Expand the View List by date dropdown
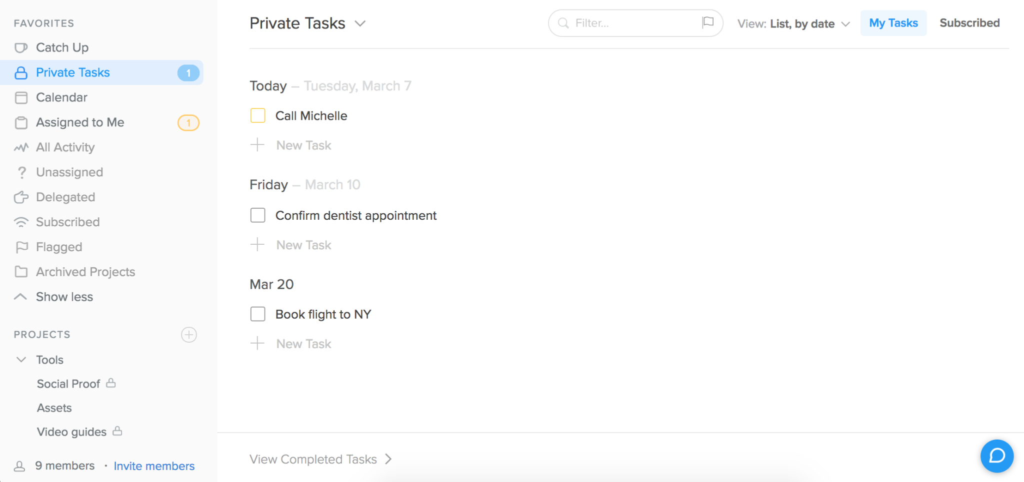This screenshot has width=1024, height=482. click(x=793, y=23)
